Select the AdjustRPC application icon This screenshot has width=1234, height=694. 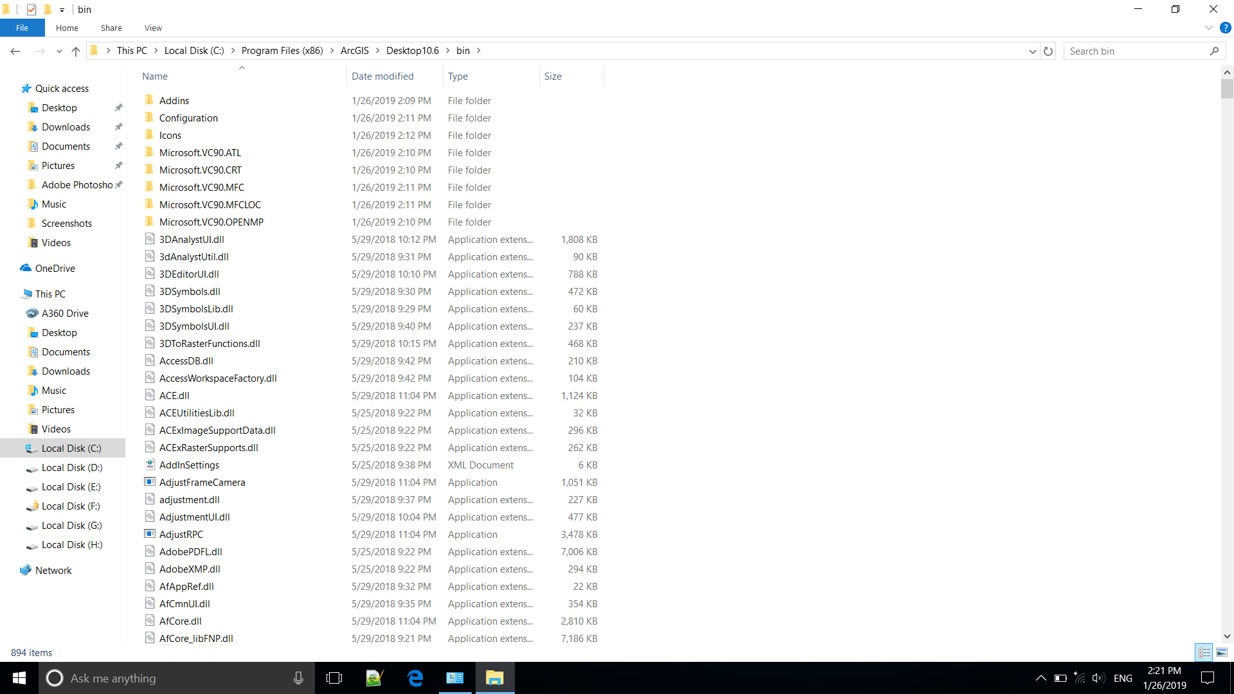pyautogui.click(x=150, y=534)
